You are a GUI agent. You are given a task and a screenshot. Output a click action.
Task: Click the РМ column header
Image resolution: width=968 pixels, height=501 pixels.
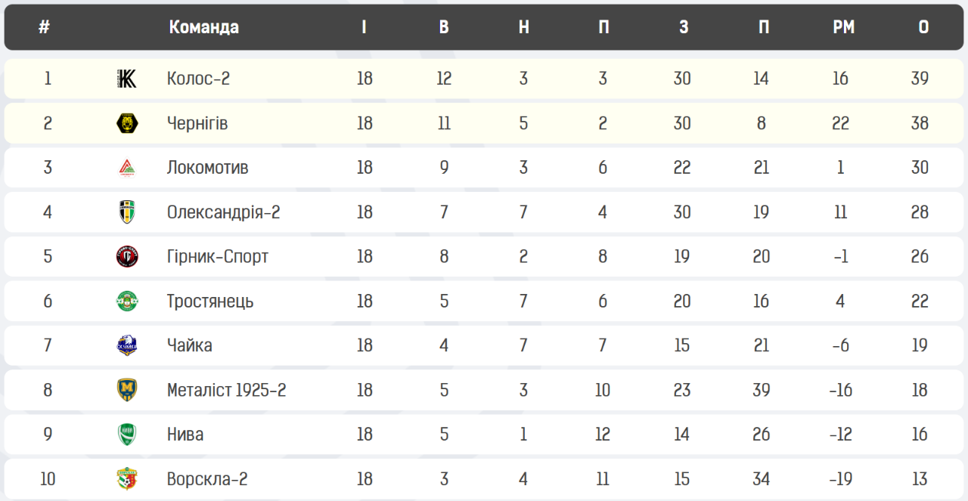(x=843, y=27)
